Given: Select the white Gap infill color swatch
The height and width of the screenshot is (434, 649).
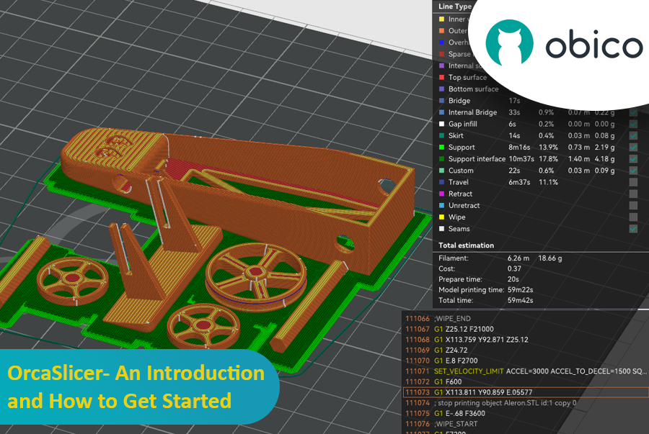Looking at the screenshot, I should click(441, 124).
